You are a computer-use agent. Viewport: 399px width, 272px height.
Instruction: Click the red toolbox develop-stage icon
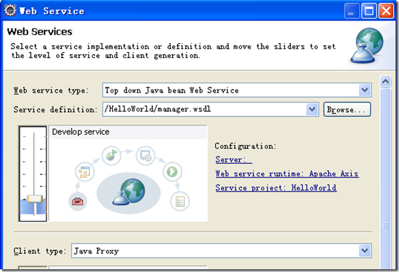click(78, 202)
